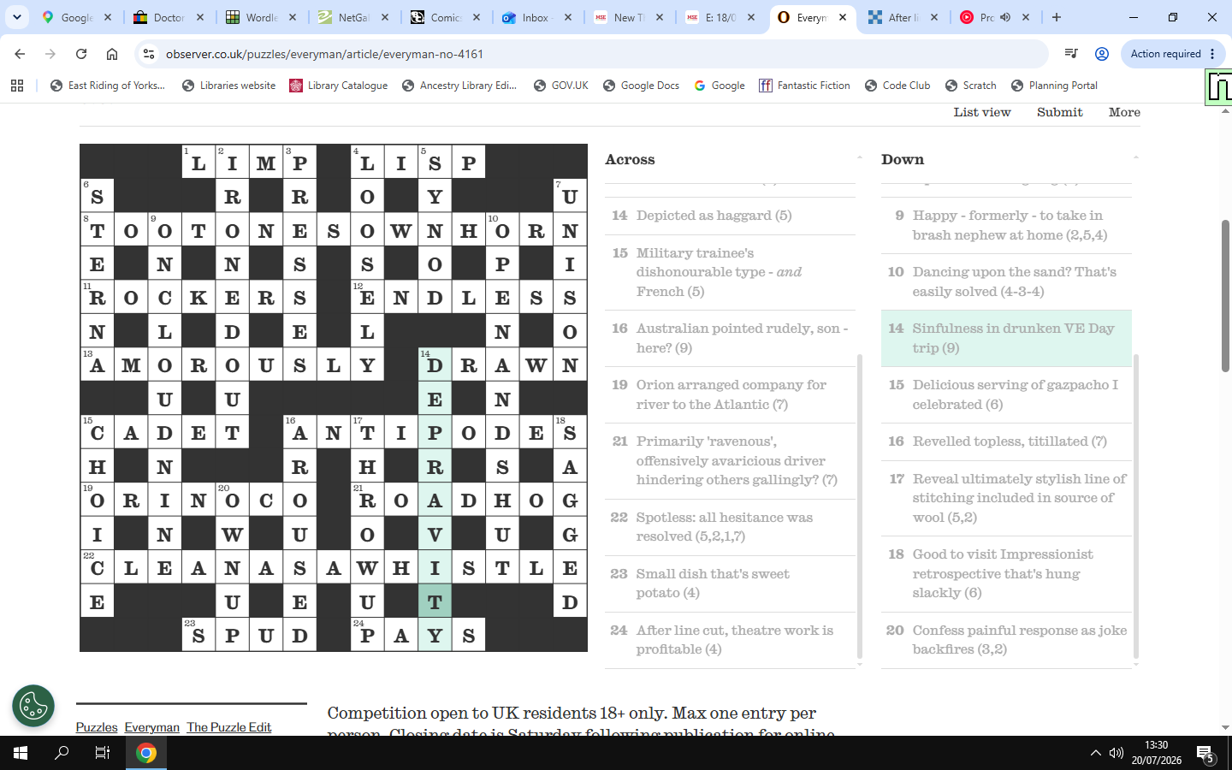1232x770 pixels.
Task: Open the Google bookmark
Action: [x=720, y=86]
